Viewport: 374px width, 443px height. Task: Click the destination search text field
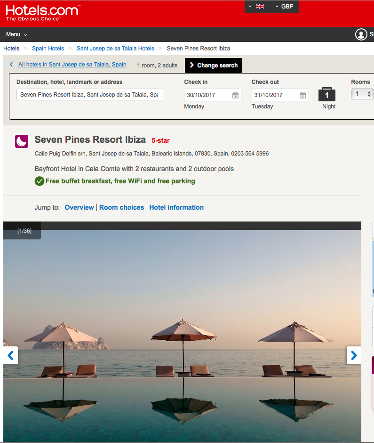pos(89,95)
